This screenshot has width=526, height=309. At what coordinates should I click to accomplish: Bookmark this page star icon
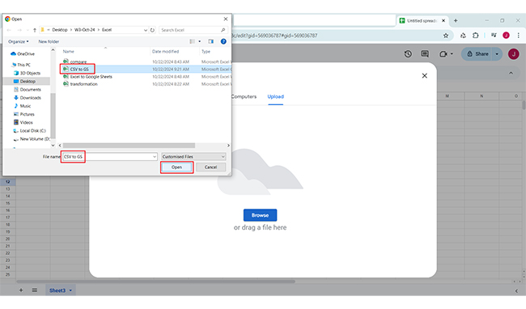coord(446,36)
